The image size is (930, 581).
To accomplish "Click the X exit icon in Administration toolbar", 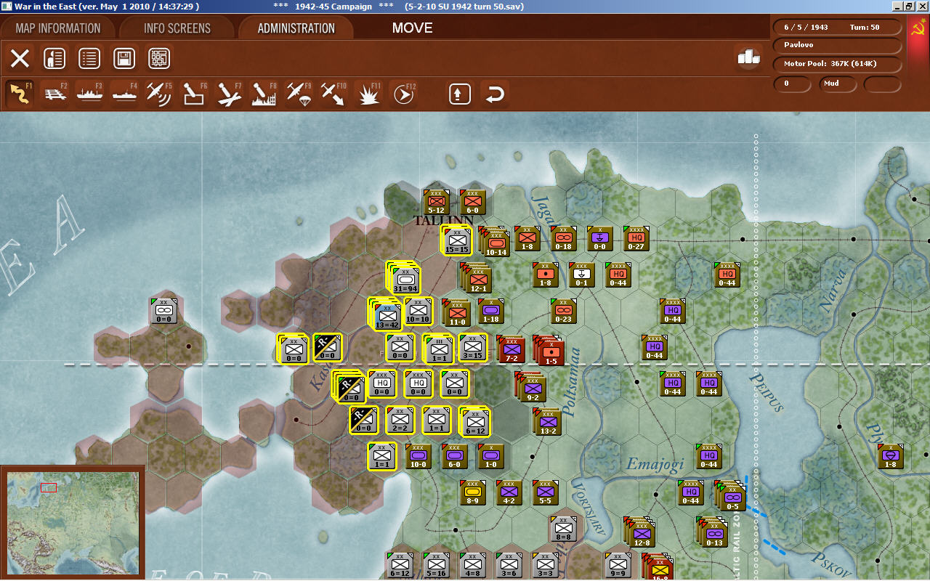I will [x=20, y=59].
